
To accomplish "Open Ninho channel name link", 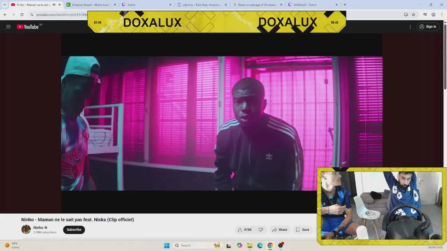I will tap(38, 228).
